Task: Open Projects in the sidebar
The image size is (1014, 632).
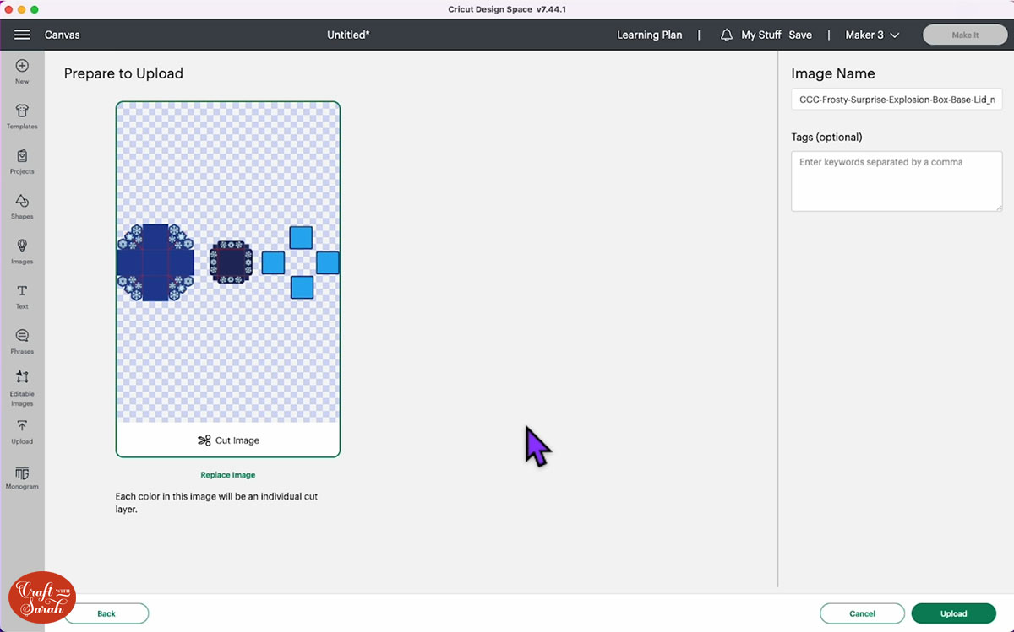Action: click(x=22, y=161)
